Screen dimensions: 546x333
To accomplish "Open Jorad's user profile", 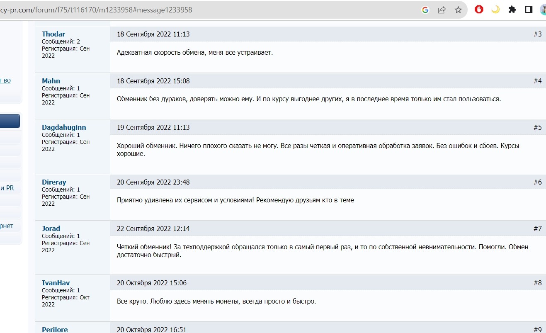I will point(51,228).
